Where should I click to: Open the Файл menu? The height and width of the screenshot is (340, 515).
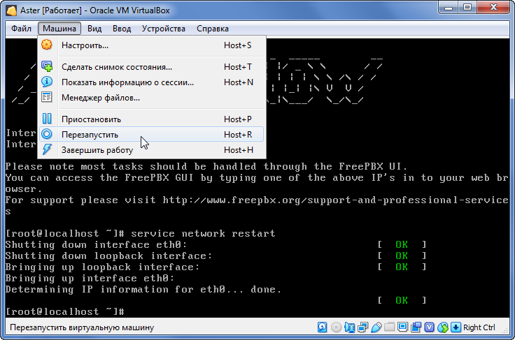(21, 29)
